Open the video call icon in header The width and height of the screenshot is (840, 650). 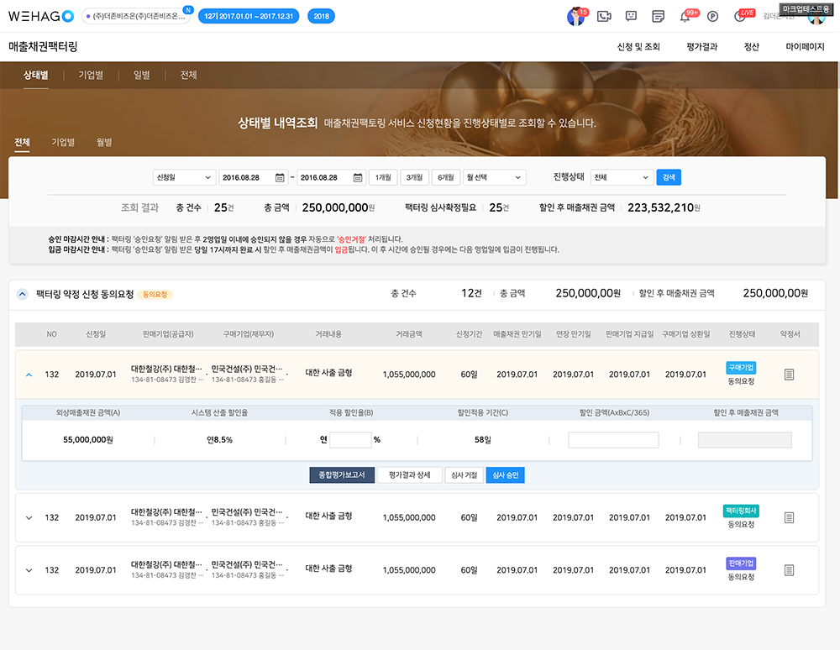pyautogui.click(x=604, y=16)
